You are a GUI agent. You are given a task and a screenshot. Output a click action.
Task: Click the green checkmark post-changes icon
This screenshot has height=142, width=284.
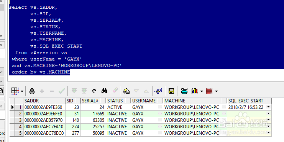(62, 91)
